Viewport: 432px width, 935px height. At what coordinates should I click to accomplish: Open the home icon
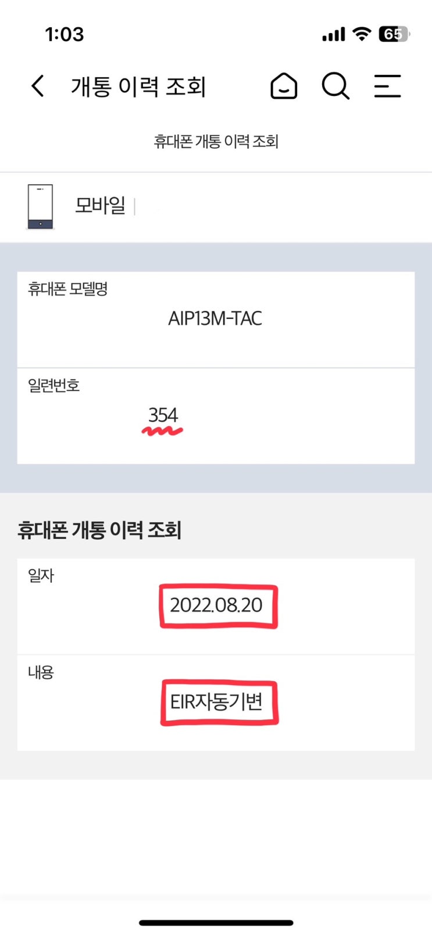coord(284,87)
